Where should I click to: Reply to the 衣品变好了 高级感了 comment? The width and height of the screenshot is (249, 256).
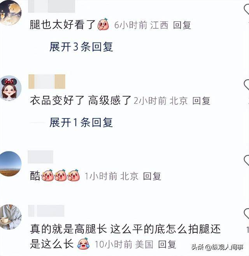[x=201, y=101]
